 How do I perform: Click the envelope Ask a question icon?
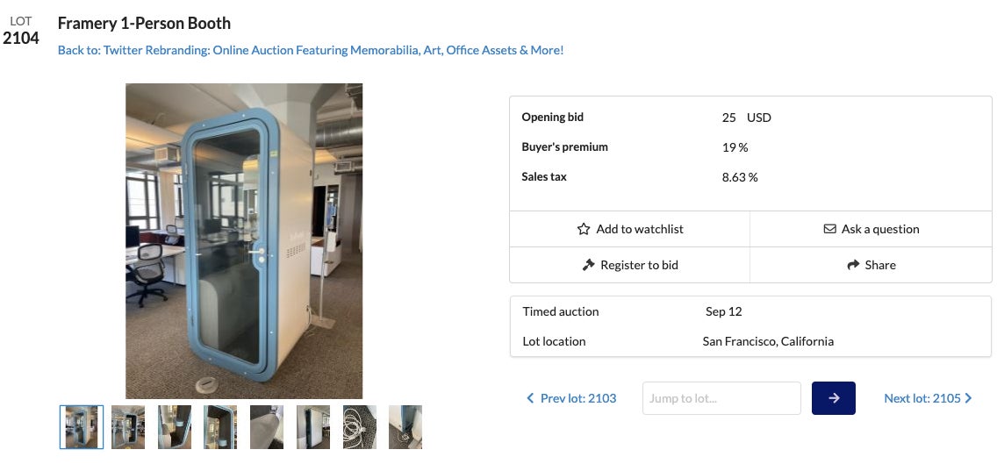point(829,229)
